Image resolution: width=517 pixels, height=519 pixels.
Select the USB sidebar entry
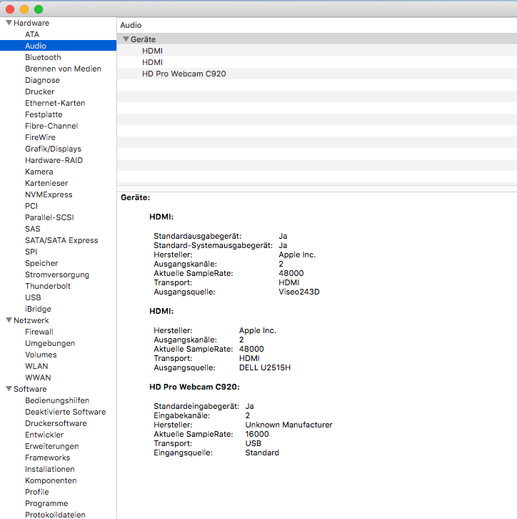[x=33, y=297]
